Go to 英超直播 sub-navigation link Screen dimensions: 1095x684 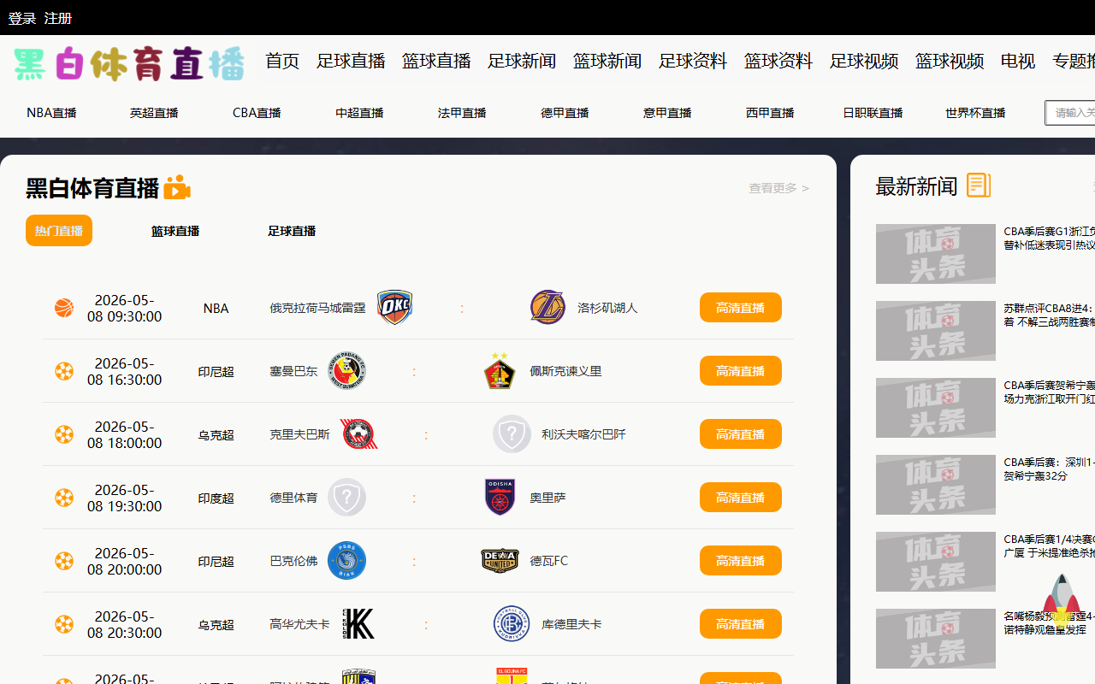click(154, 113)
